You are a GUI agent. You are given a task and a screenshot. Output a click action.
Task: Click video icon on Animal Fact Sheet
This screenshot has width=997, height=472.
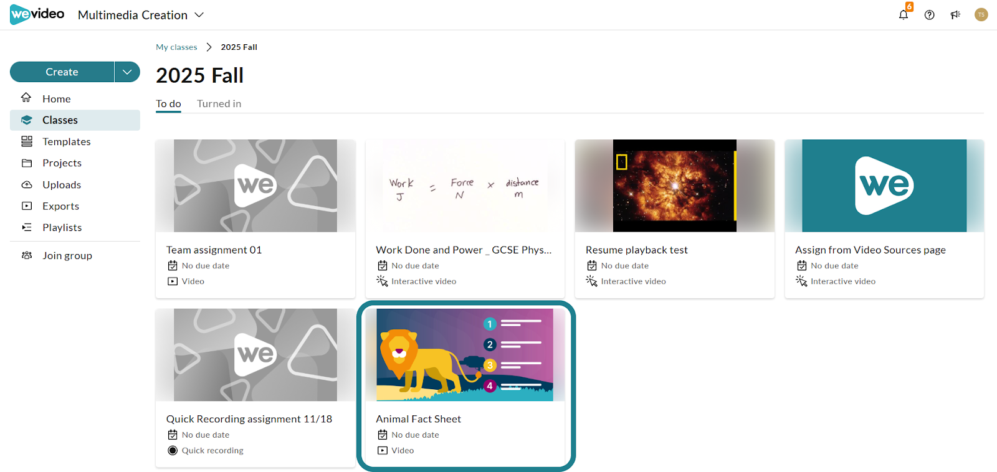click(x=383, y=450)
